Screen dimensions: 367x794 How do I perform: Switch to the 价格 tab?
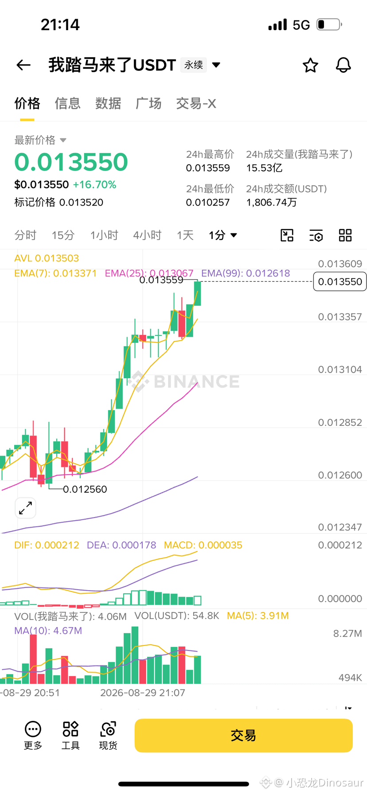coord(27,103)
